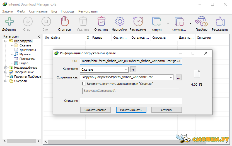
Task: Select the Сжатые category folder
Action: pyautogui.click(x=25, y=45)
